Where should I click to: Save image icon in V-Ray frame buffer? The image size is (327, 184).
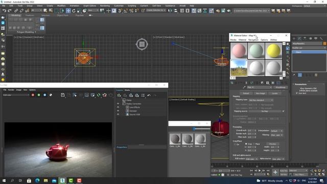pyautogui.click(x=63, y=95)
